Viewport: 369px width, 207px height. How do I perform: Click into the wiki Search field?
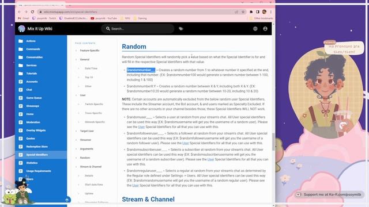pos(138,29)
